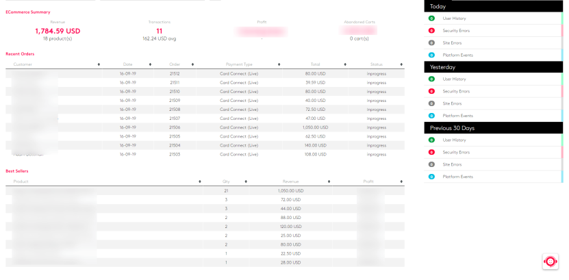Click the 72.50 USD order total
This screenshot has height=280, width=569.
(315, 110)
